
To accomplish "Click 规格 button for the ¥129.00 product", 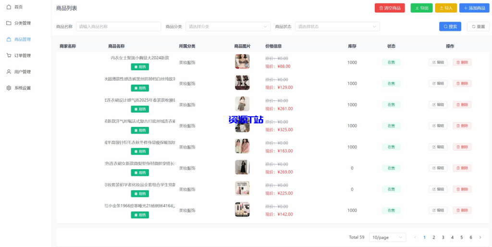I will tap(140, 88).
